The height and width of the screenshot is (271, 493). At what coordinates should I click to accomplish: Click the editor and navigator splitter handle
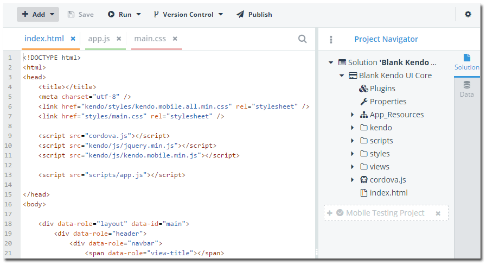tap(317, 252)
